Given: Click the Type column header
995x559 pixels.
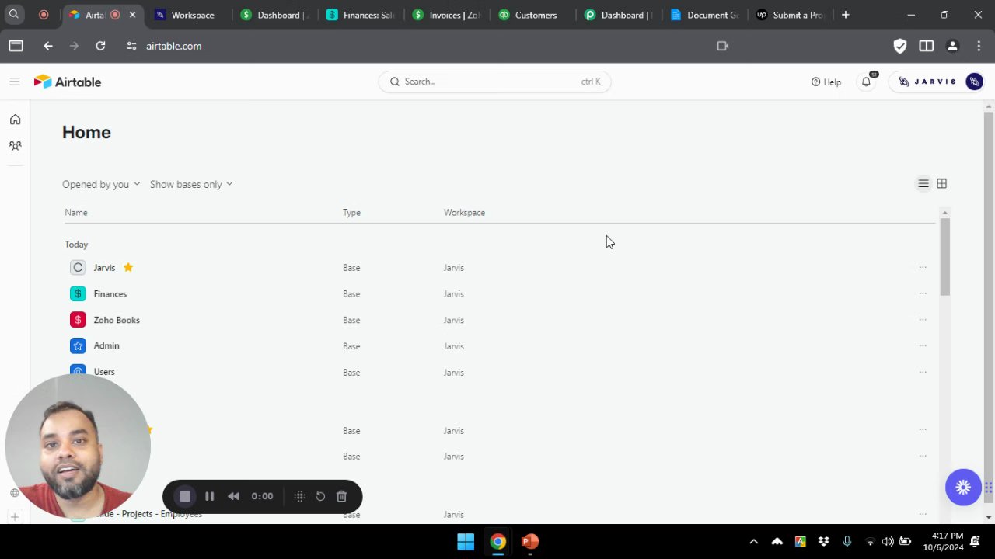Looking at the screenshot, I should tap(351, 212).
